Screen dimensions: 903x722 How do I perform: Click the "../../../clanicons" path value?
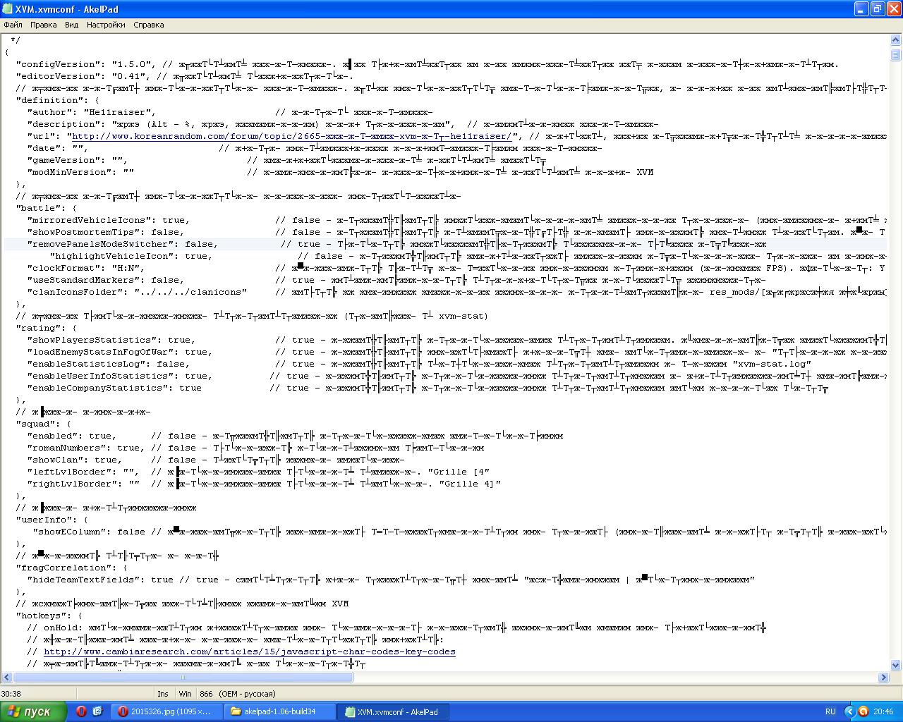(190, 292)
